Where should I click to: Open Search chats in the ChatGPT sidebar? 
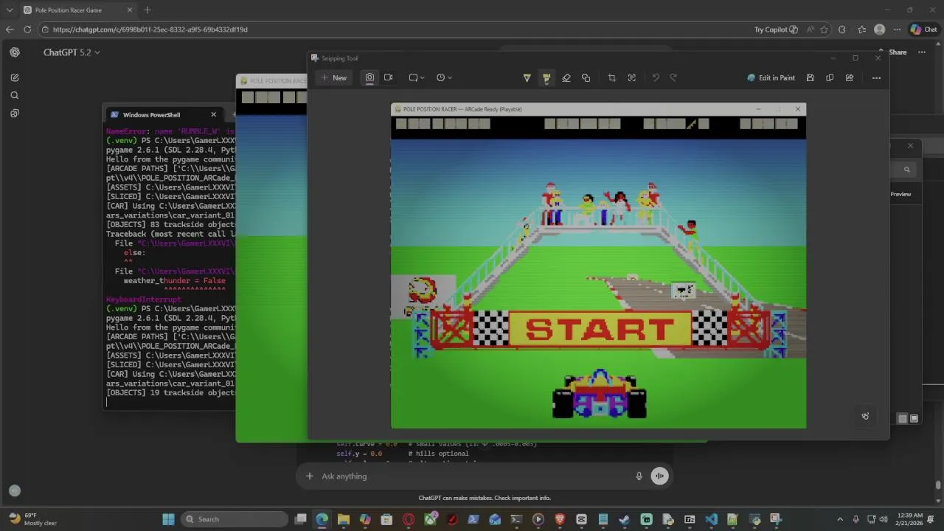pos(15,95)
